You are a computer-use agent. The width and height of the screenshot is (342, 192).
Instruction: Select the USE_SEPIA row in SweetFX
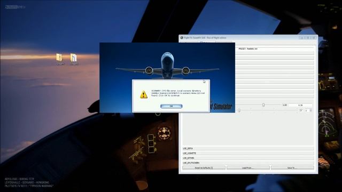[248, 148]
